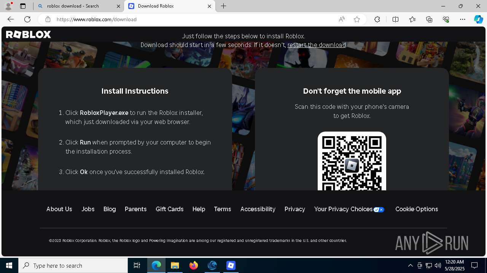Open the Copilot sidebar icon
Image resolution: width=487 pixels, height=273 pixels.
pos(478,19)
